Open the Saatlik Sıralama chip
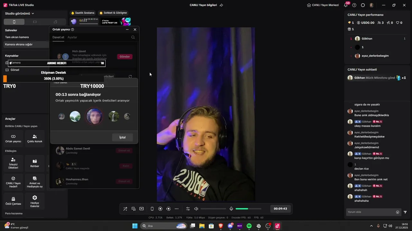412x231 pixels. click(83, 13)
